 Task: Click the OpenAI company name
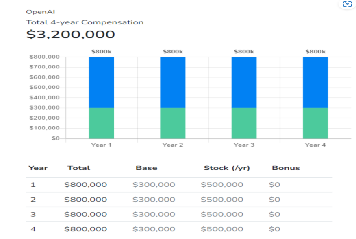tap(40, 12)
